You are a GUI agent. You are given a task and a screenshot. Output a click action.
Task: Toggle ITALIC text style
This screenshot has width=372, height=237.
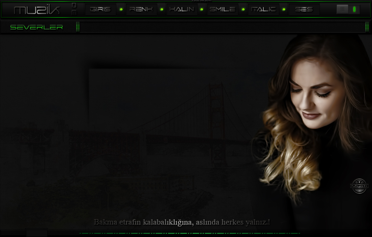point(263,9)
